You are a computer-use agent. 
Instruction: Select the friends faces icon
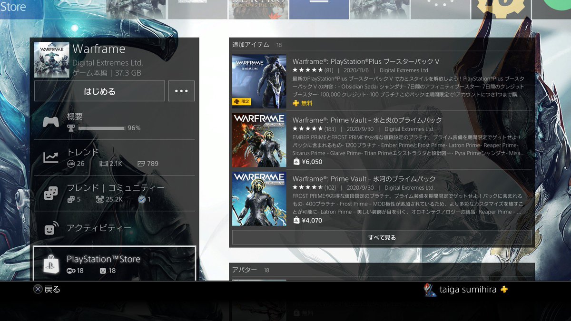tap(51, 193)
